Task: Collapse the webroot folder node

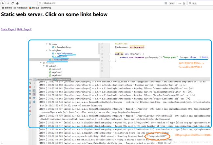Action: coord(44,66)
